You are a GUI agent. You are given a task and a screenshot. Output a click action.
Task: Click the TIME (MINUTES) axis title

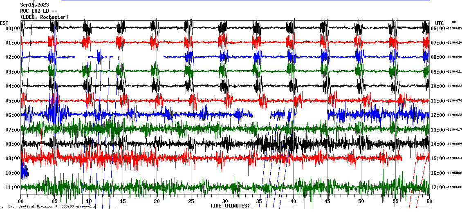coord(230,206)
